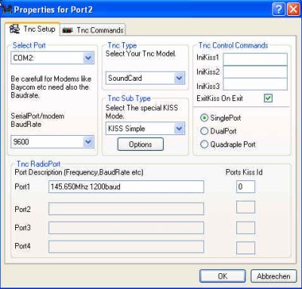The image size is (302, 289).
Task: Switch to the Tnc Commands tab
Action: point(93,30)
